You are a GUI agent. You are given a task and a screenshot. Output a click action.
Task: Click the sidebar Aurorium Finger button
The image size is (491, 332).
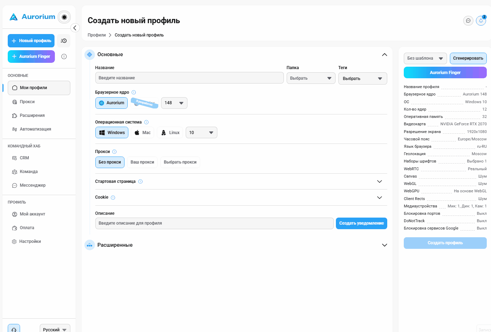coord(31,57)
